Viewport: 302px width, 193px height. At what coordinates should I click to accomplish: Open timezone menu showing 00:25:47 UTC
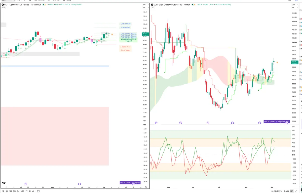(276, 191)
